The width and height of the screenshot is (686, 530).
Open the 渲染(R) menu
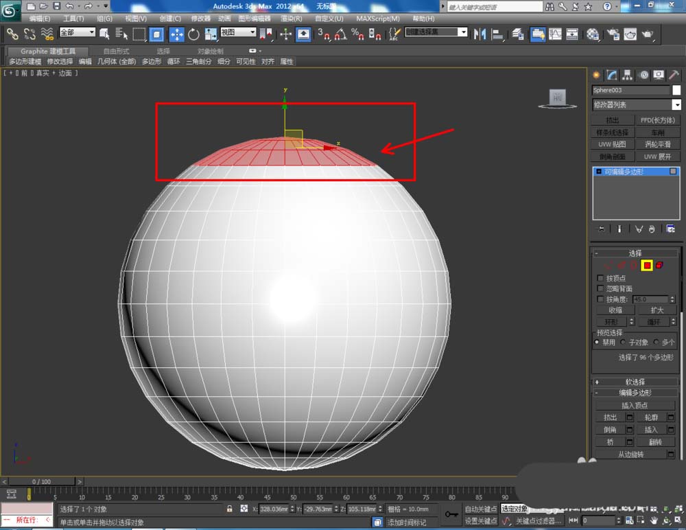[292, 19]
